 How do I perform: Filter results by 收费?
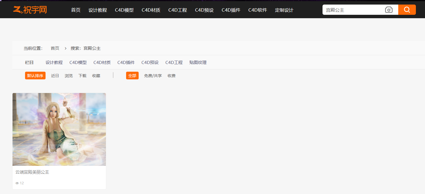pos(171,76)
